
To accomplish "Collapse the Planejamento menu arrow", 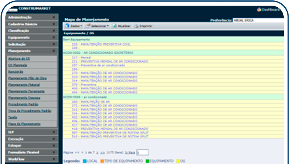I will (x=54, y=51).
